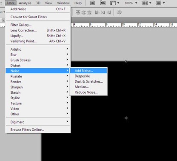
Task: Open the View Extras icon menu
Action: point(113,3)
